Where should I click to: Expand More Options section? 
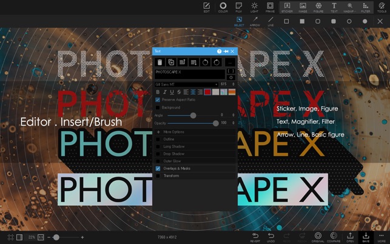point(195,132)
